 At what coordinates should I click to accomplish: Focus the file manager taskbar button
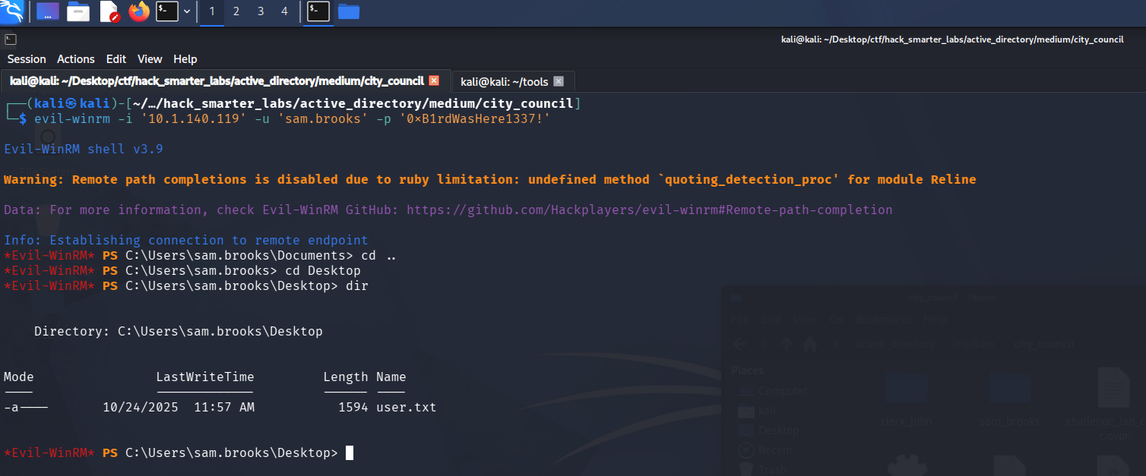(x=349, y=11)
